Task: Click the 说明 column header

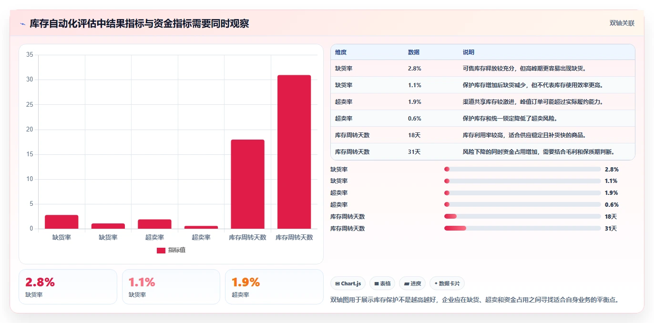Action: coord(469,52)
